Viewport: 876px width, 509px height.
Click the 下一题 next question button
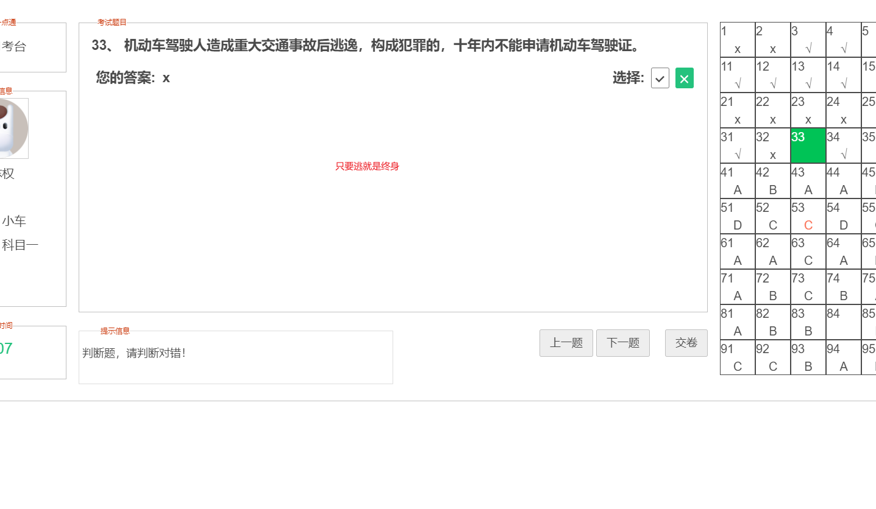[622, 343]
